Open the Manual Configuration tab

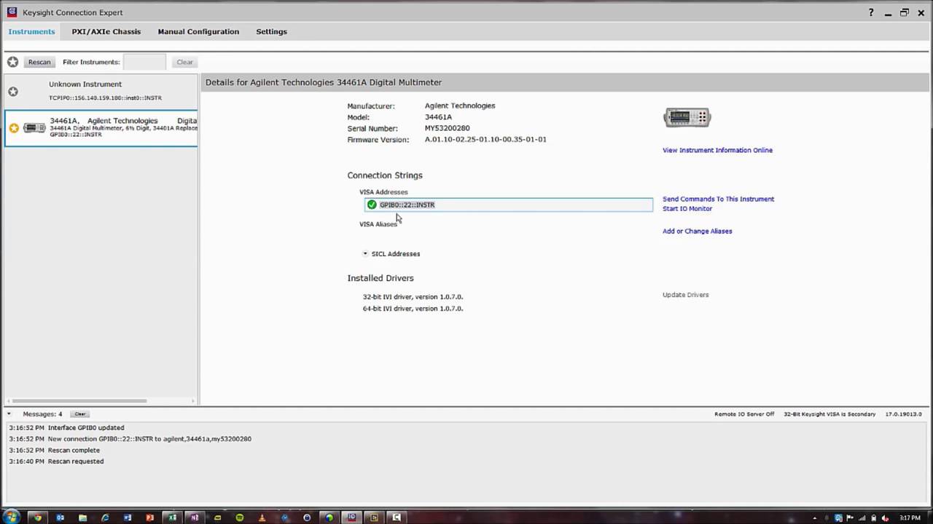pos(198,32)
